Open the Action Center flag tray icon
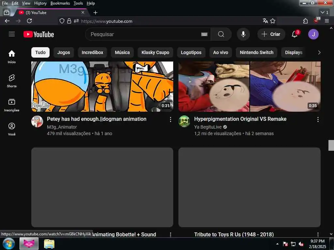The image size is (334, 250). 285,244
